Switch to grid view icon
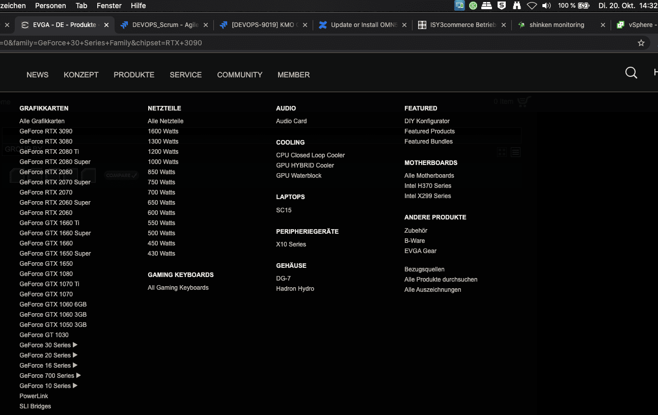Viewport: 658px width, 415px height. click(502, 152)
